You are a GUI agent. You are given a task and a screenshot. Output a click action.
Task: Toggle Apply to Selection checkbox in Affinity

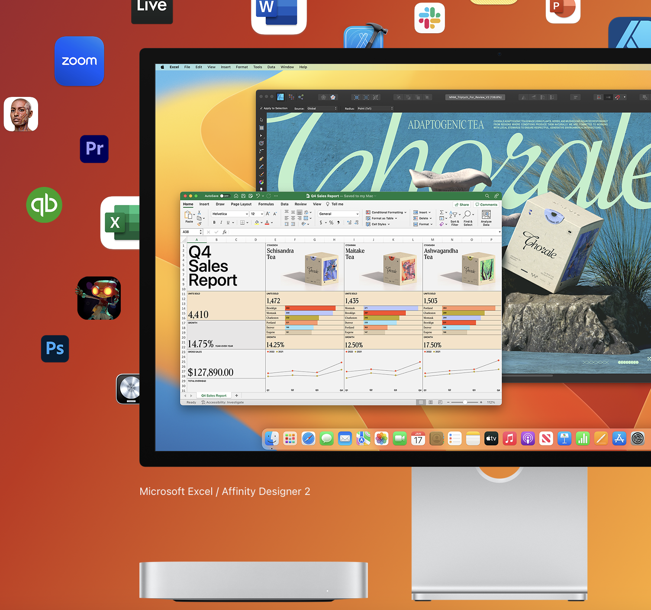coord(261,108)
